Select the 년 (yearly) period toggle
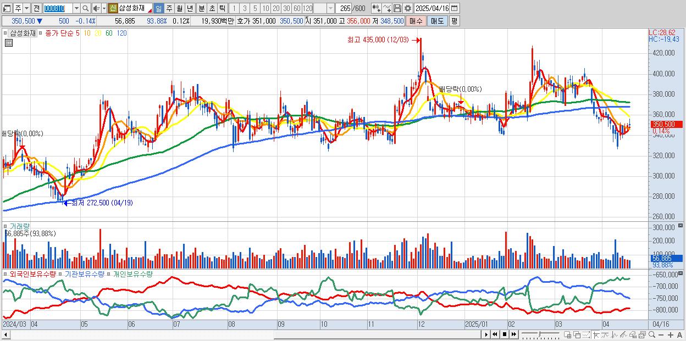The height and width of the screenshot is (341, 686). coord(190,8)
